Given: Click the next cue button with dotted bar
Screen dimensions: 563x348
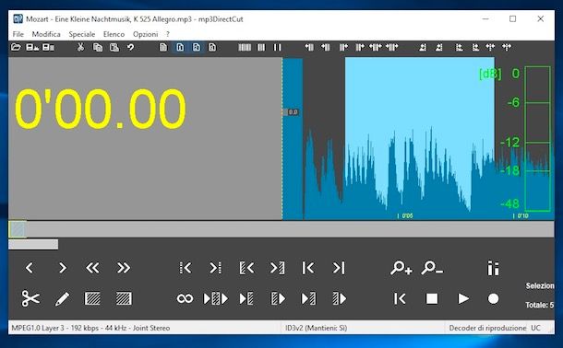Looking at the screenshot, I should coord(215,268).
